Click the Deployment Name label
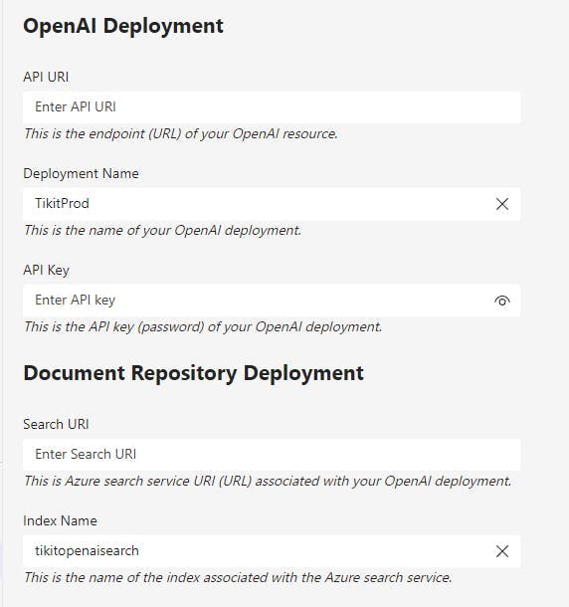The width and height of the screenshot is (569, 607). pos(81,173)
